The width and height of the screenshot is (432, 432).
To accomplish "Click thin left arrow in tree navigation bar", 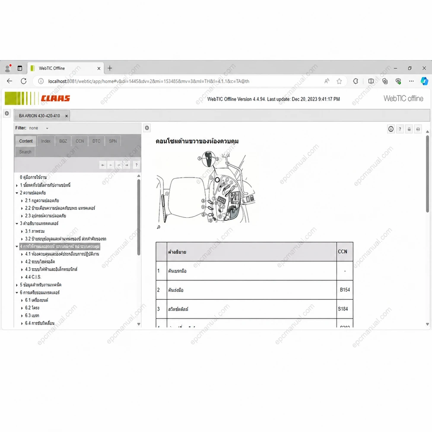I will (111, 165).
